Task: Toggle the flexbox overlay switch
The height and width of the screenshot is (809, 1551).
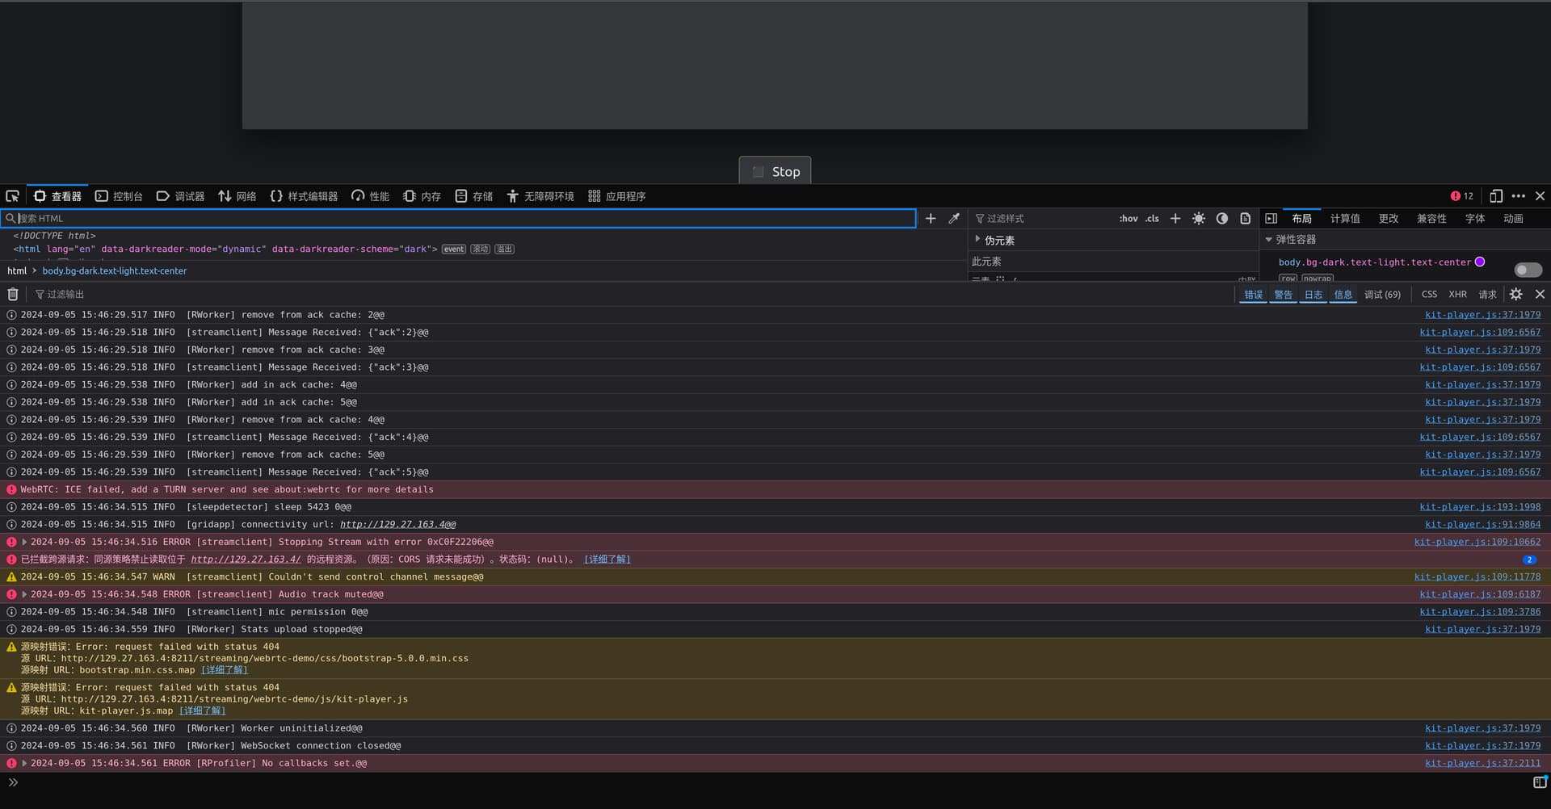Action: pos(1528,270)
